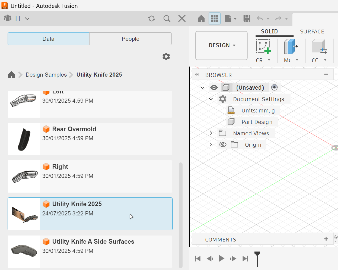Open the File menu icon
This screenshot has height=270, width=338.
(228, 18)
